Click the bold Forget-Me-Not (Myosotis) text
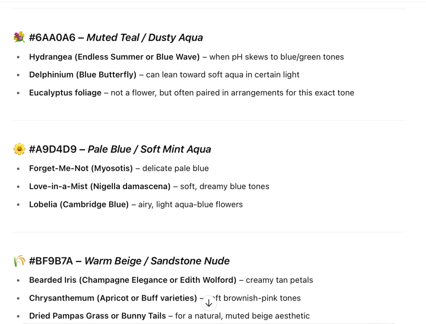This screenshot has width=426, height=324. (x=81, y=169)
